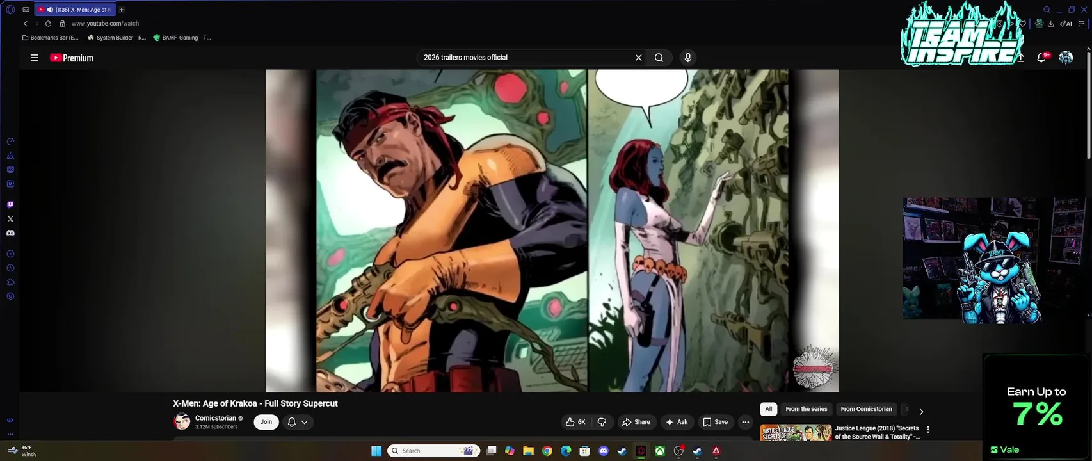Go to YouTube Premium home logo

pos(72,58)
